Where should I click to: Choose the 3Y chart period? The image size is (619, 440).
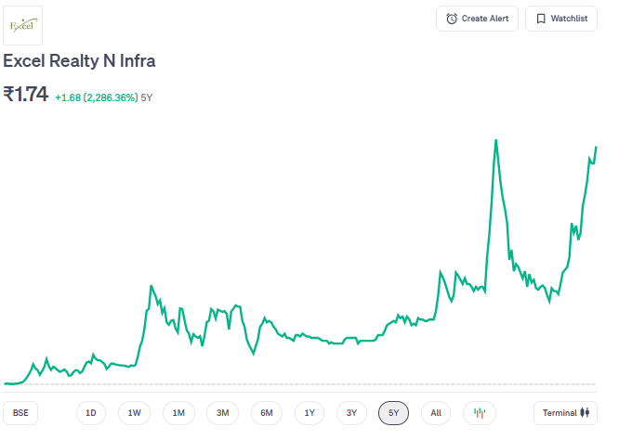click(x=351, y=412)
